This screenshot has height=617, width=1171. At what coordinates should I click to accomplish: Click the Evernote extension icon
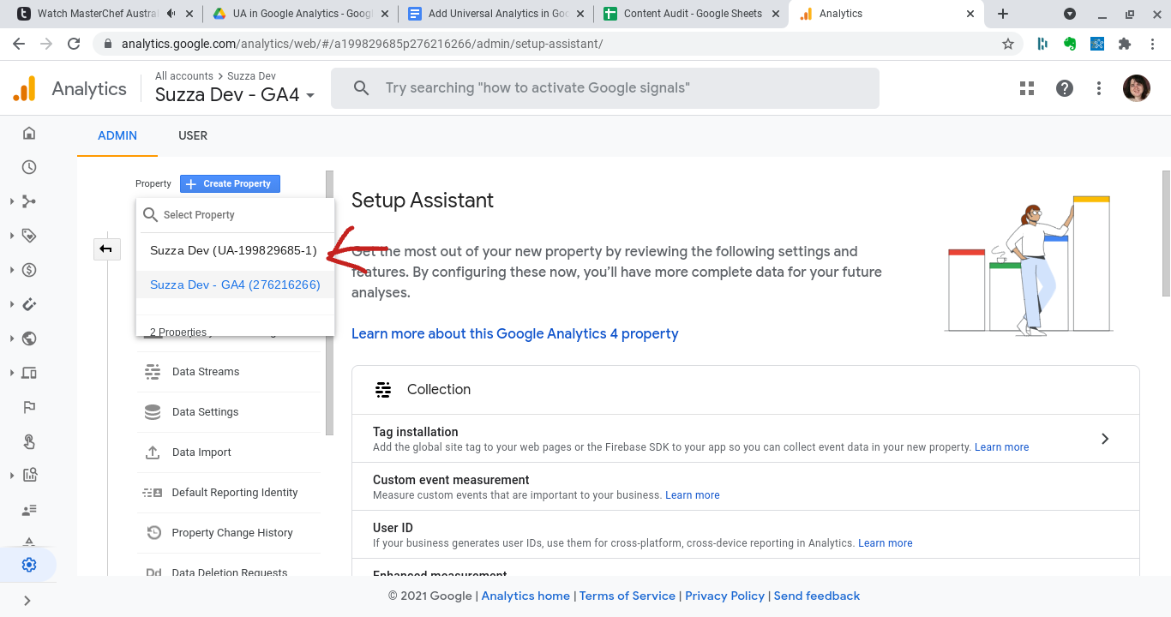click(x=1070, y=44)
